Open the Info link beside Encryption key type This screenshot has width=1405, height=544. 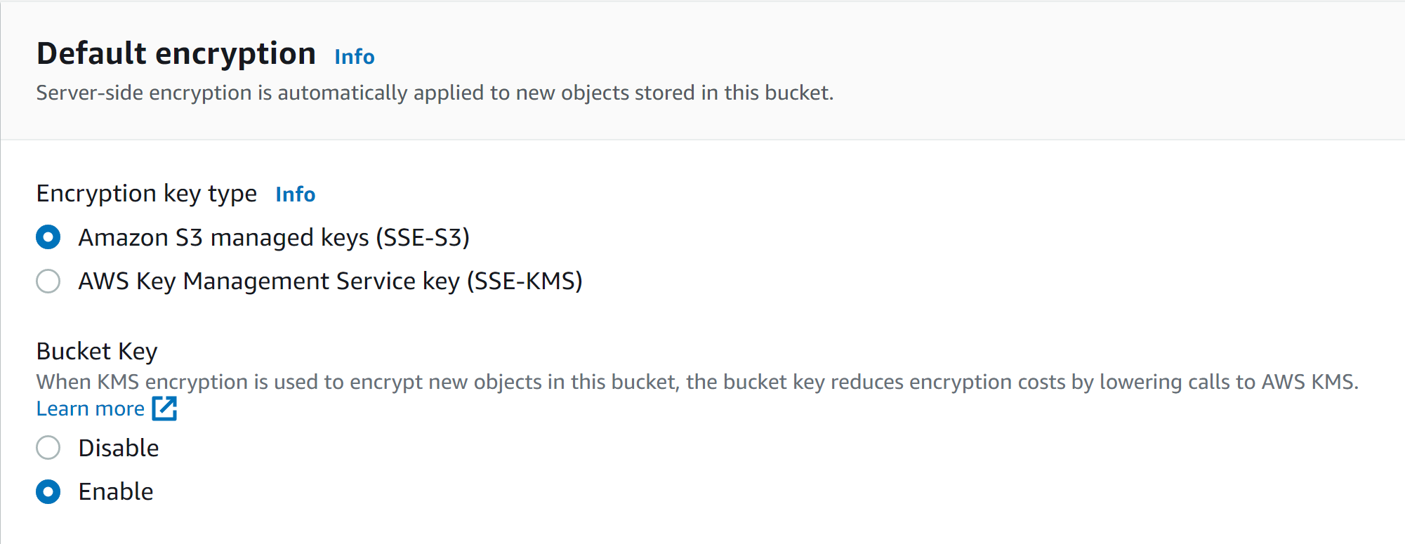point(295,194)
